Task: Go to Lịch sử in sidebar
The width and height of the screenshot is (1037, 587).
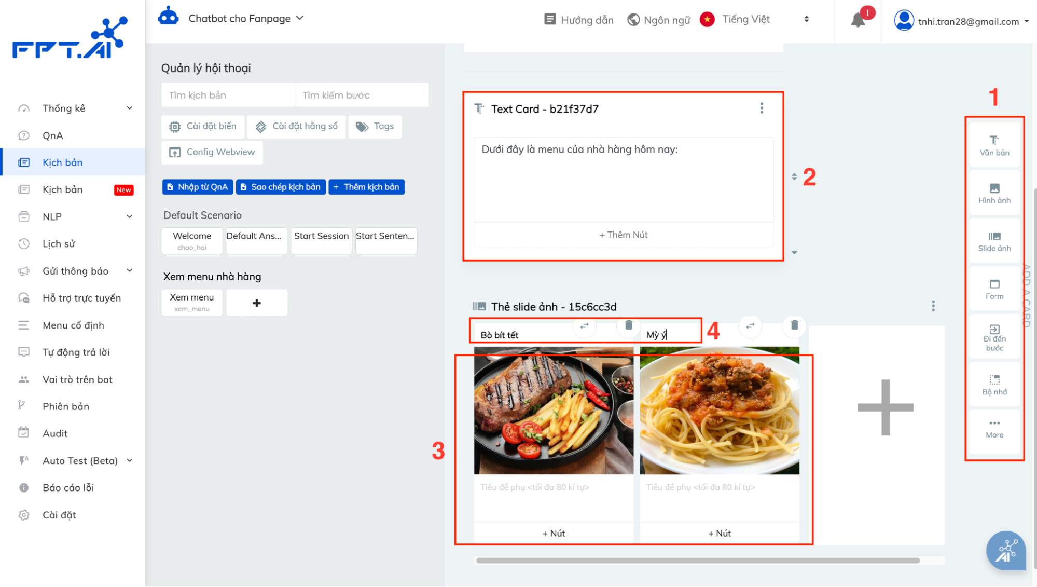Action: [59, 243]
